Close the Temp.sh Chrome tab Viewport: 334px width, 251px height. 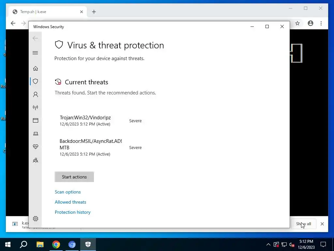[x=81, y=12]
